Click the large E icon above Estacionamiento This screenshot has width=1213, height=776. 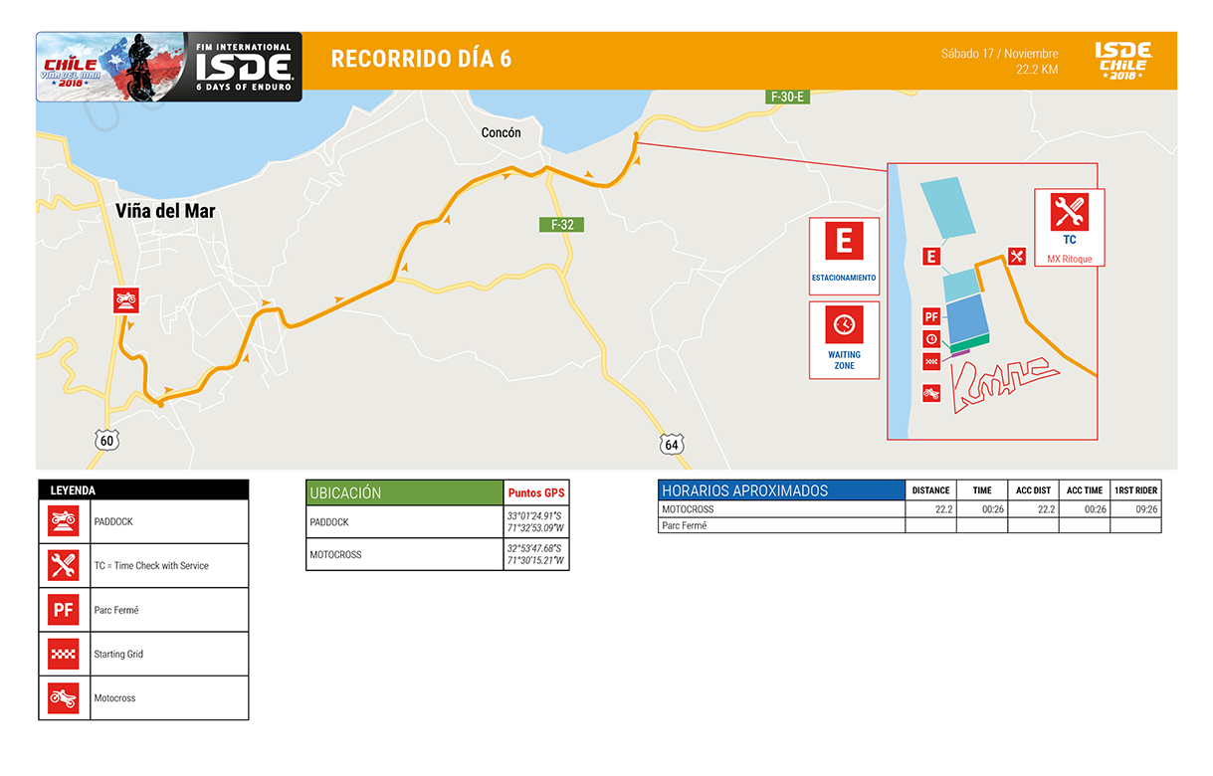coord(844,242)
